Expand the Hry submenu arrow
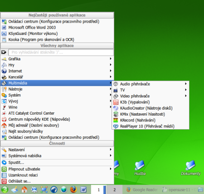This screenshot has width=204, height=194. 111,65
